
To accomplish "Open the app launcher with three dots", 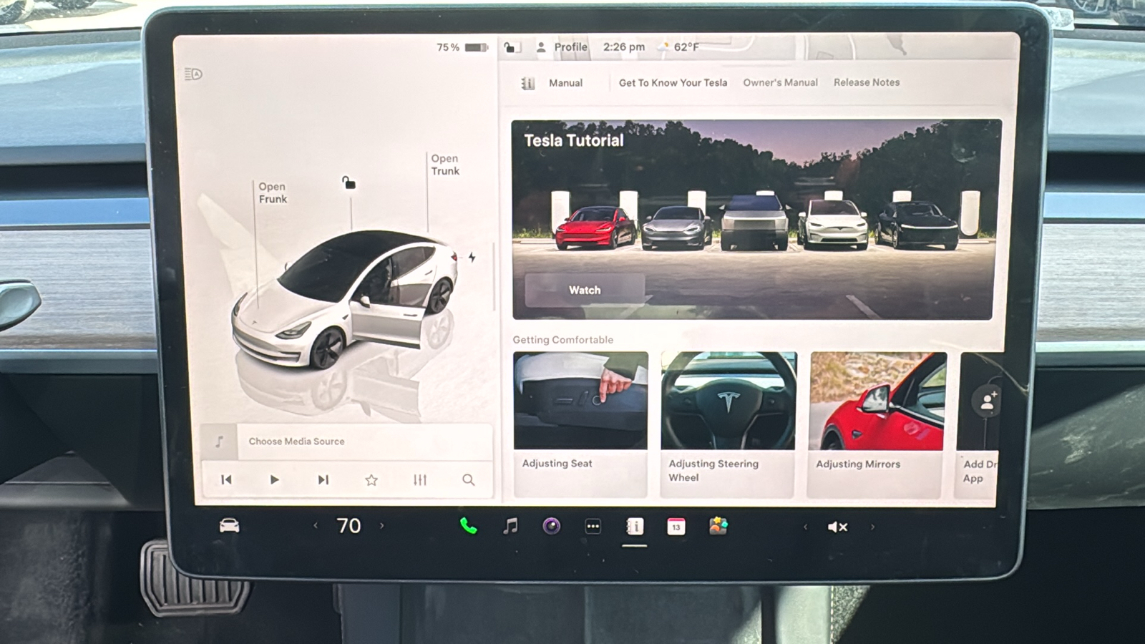I will 593,527.
